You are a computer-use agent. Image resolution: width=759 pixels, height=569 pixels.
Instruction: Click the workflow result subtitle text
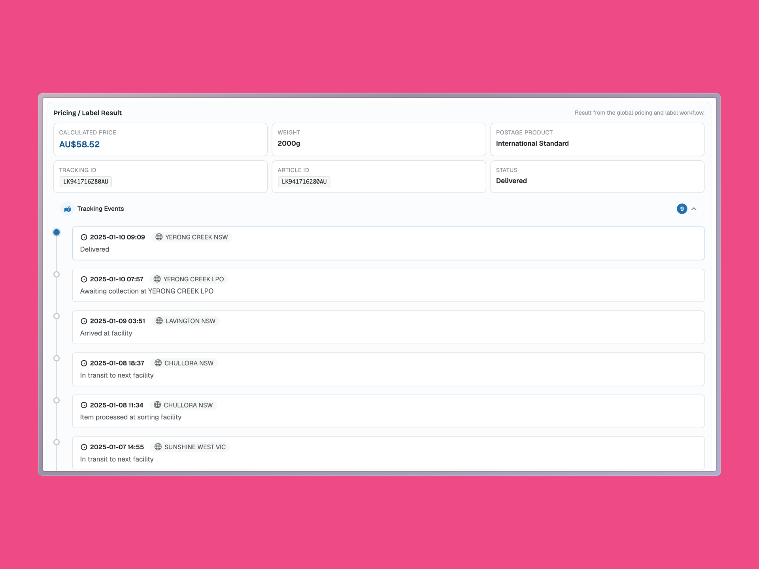coord(639,113)
